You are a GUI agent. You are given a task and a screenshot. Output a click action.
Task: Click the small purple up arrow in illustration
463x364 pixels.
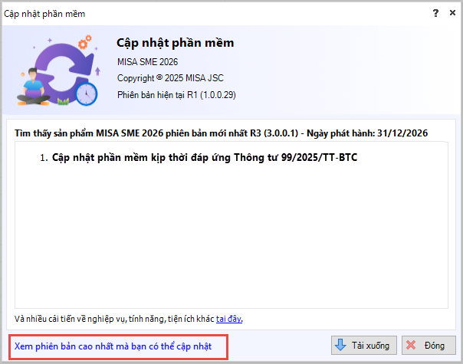tap(98, 71)
